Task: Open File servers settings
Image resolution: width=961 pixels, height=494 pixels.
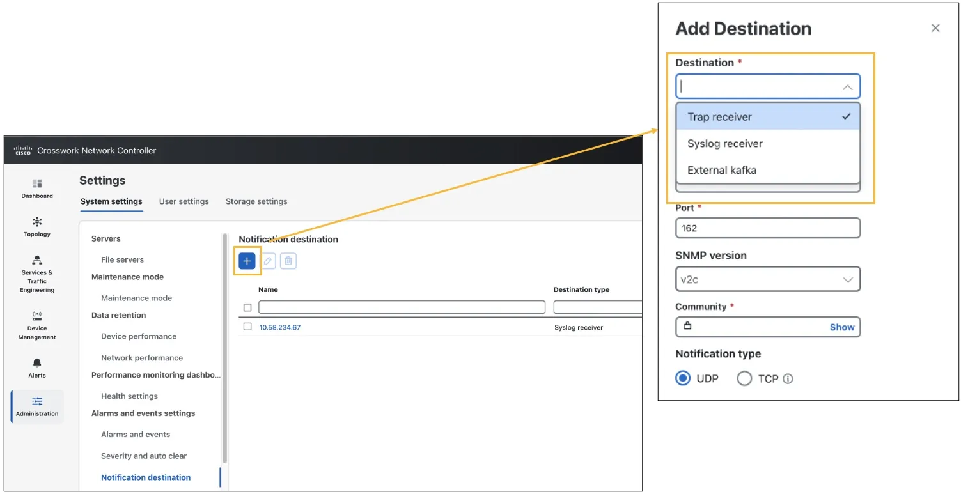Action: click(122, 260)
